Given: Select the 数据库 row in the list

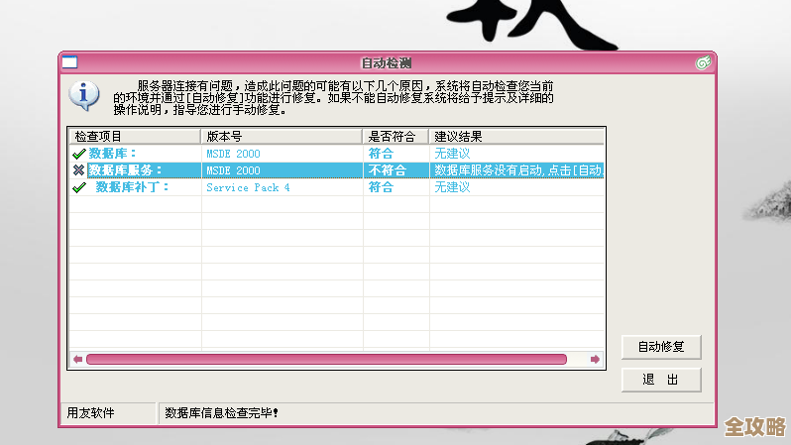Looking at the screenshot, I should point(113,154).
